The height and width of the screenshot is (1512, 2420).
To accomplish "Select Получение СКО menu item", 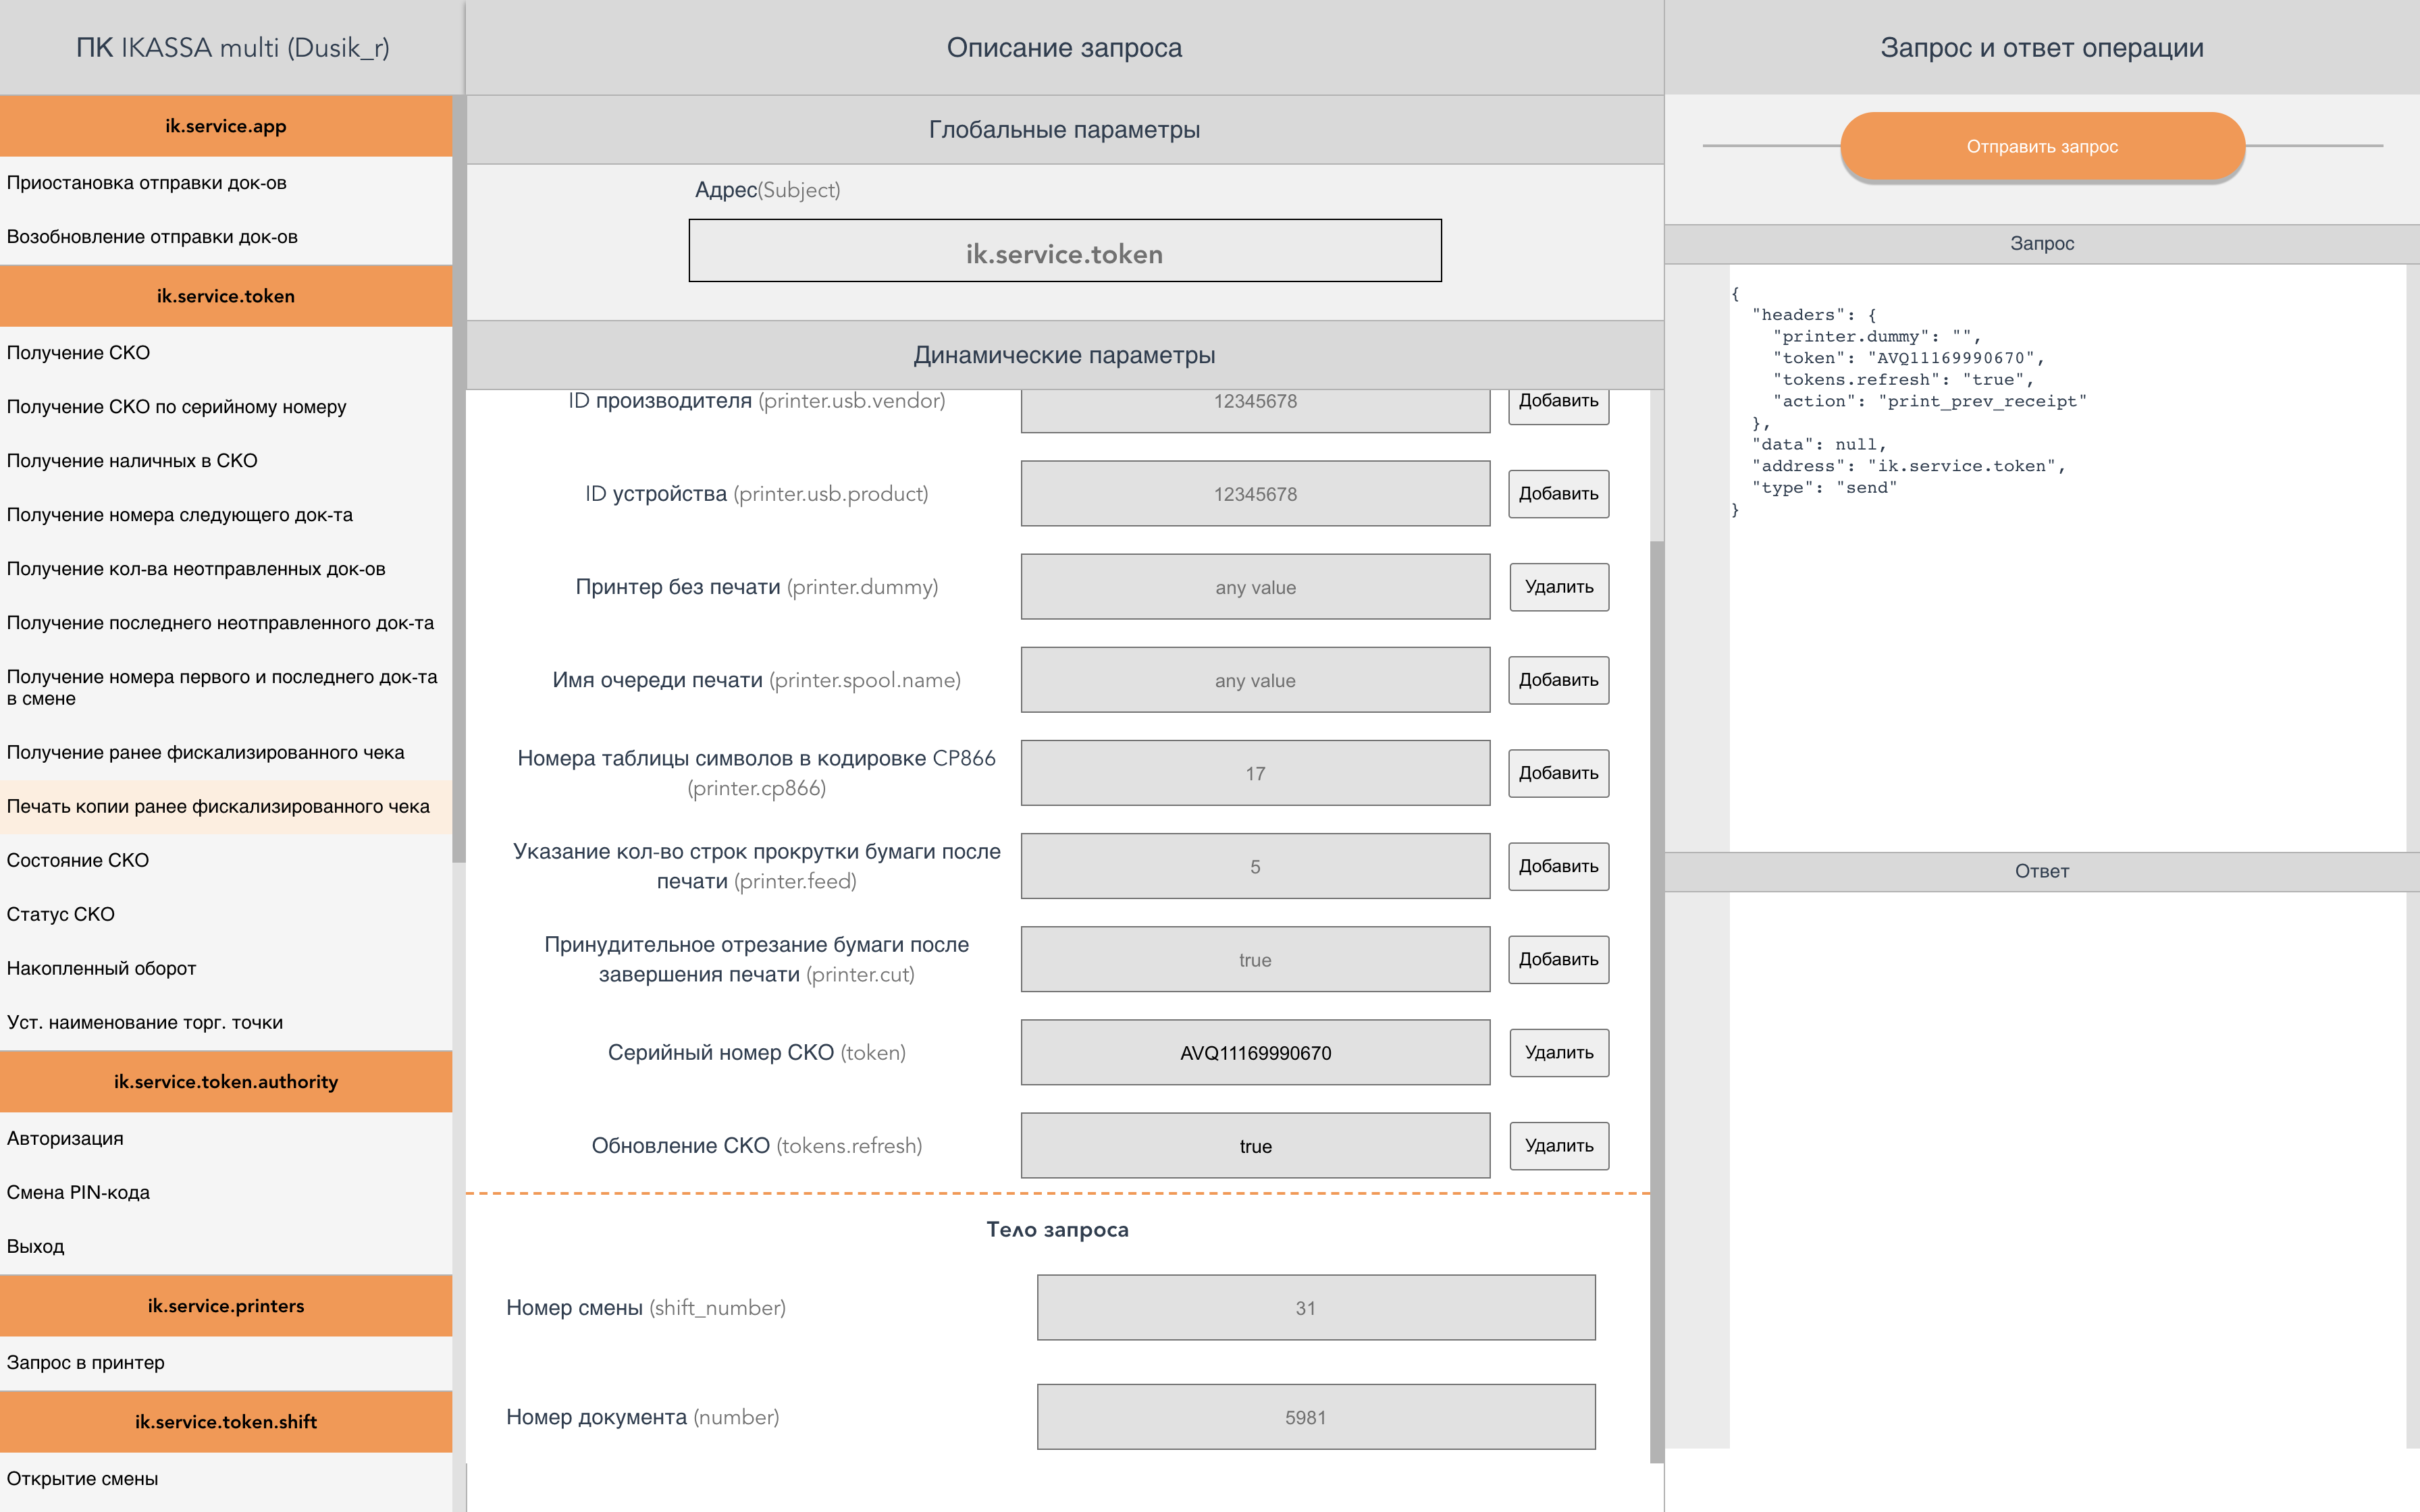I will 78,353.
